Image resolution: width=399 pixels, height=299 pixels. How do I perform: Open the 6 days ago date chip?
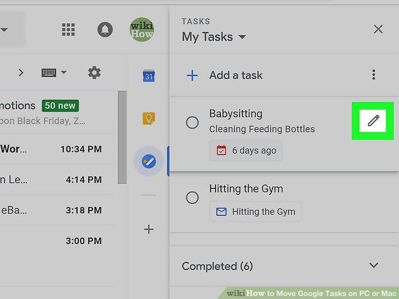pyautogui.click(x=246, y=150)
